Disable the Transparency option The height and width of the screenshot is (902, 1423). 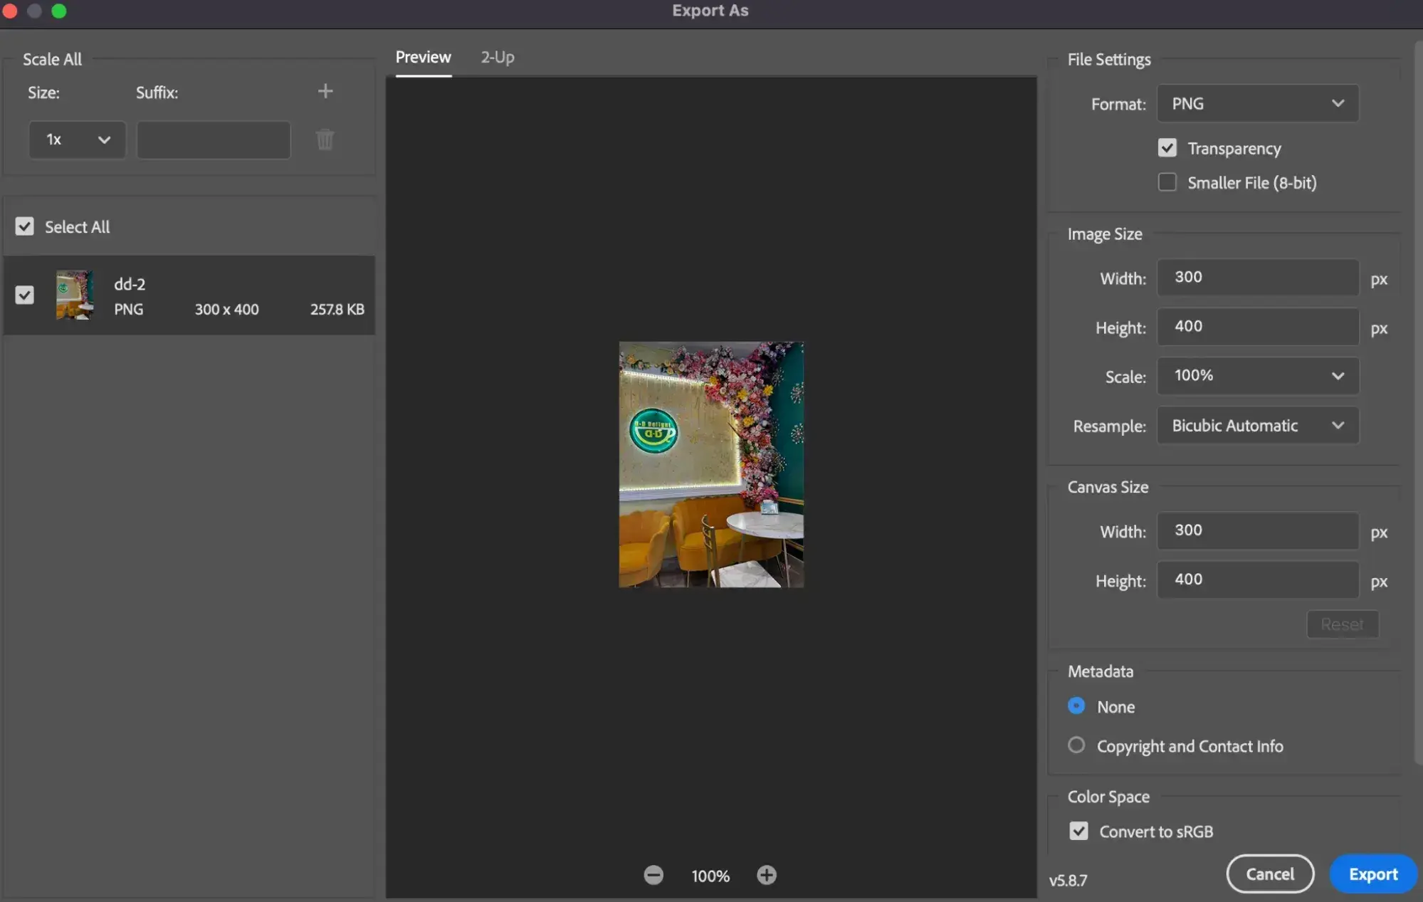coord(1167,147)
